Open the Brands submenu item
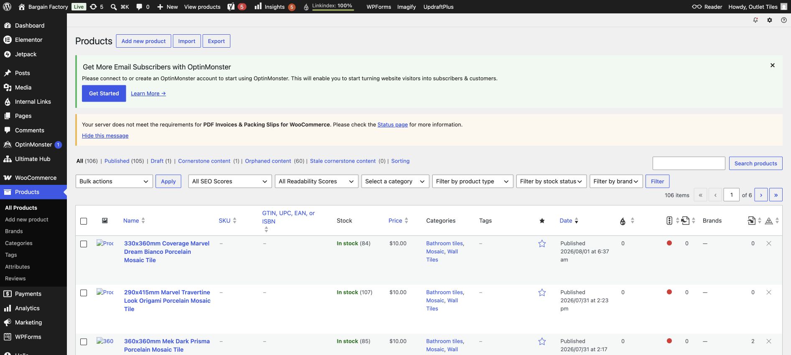The height and width of the screenshot is (355, 791). 14,231
